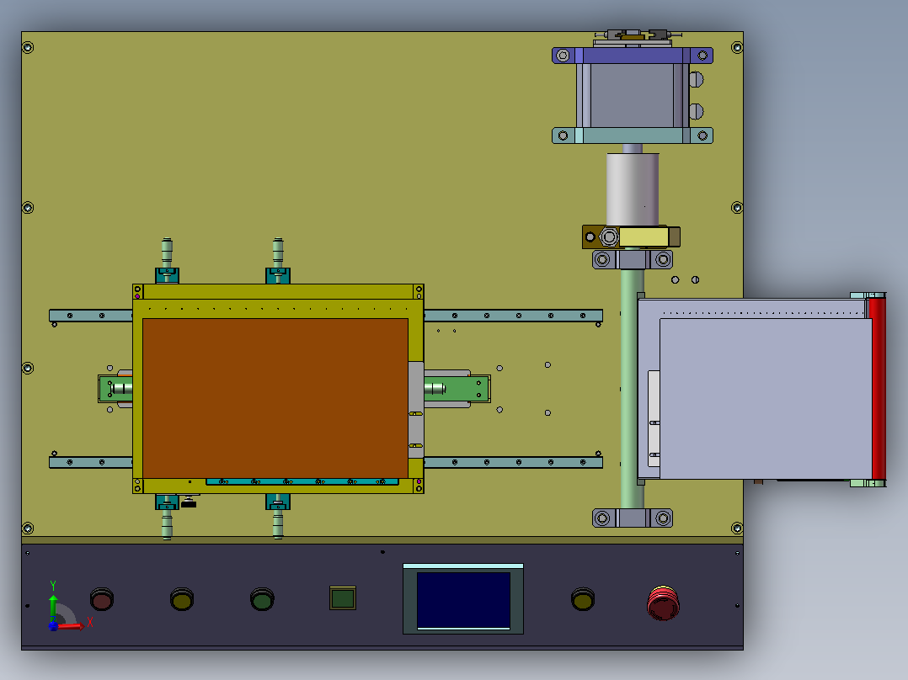Select the yellow clamp block on the shaft
The height and width of the screenshot is (680, 908).
[x=644, y=236]
